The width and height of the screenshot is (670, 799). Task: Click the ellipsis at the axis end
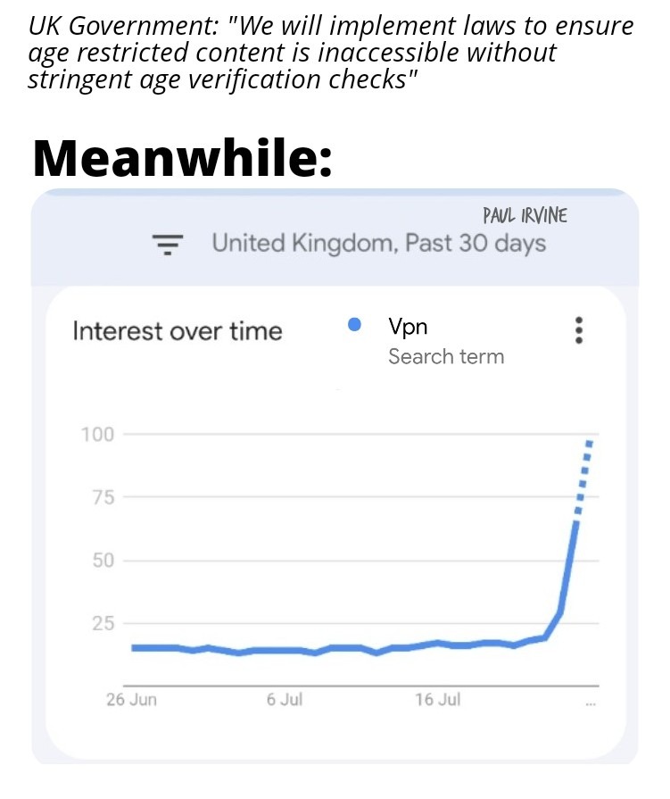(591, 703)
